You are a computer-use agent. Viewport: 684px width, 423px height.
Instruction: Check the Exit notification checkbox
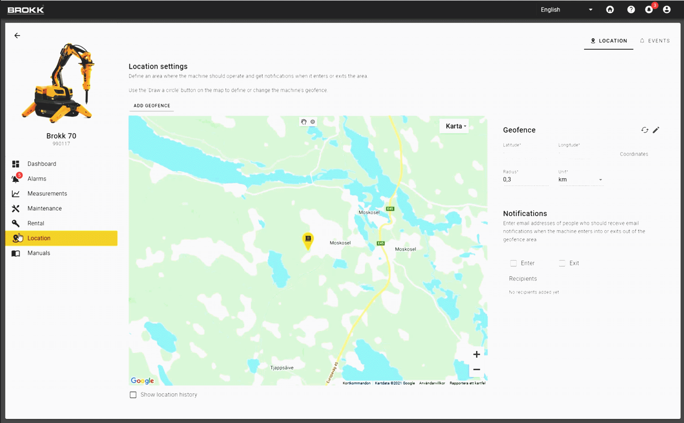pyautogui.click(x=562, y=263)
